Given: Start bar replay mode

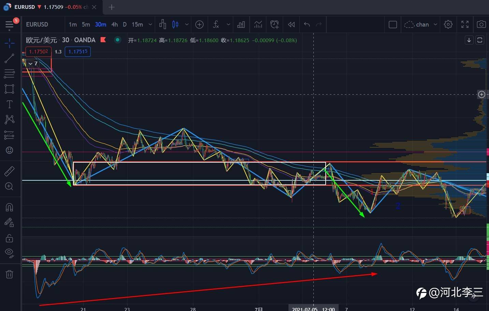Looking at the screenshot, I should coord(291,24).
